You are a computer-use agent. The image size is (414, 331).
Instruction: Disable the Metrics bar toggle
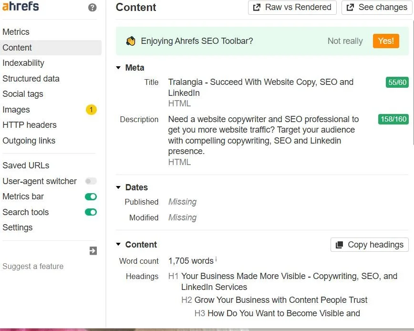tap(91, 197)
